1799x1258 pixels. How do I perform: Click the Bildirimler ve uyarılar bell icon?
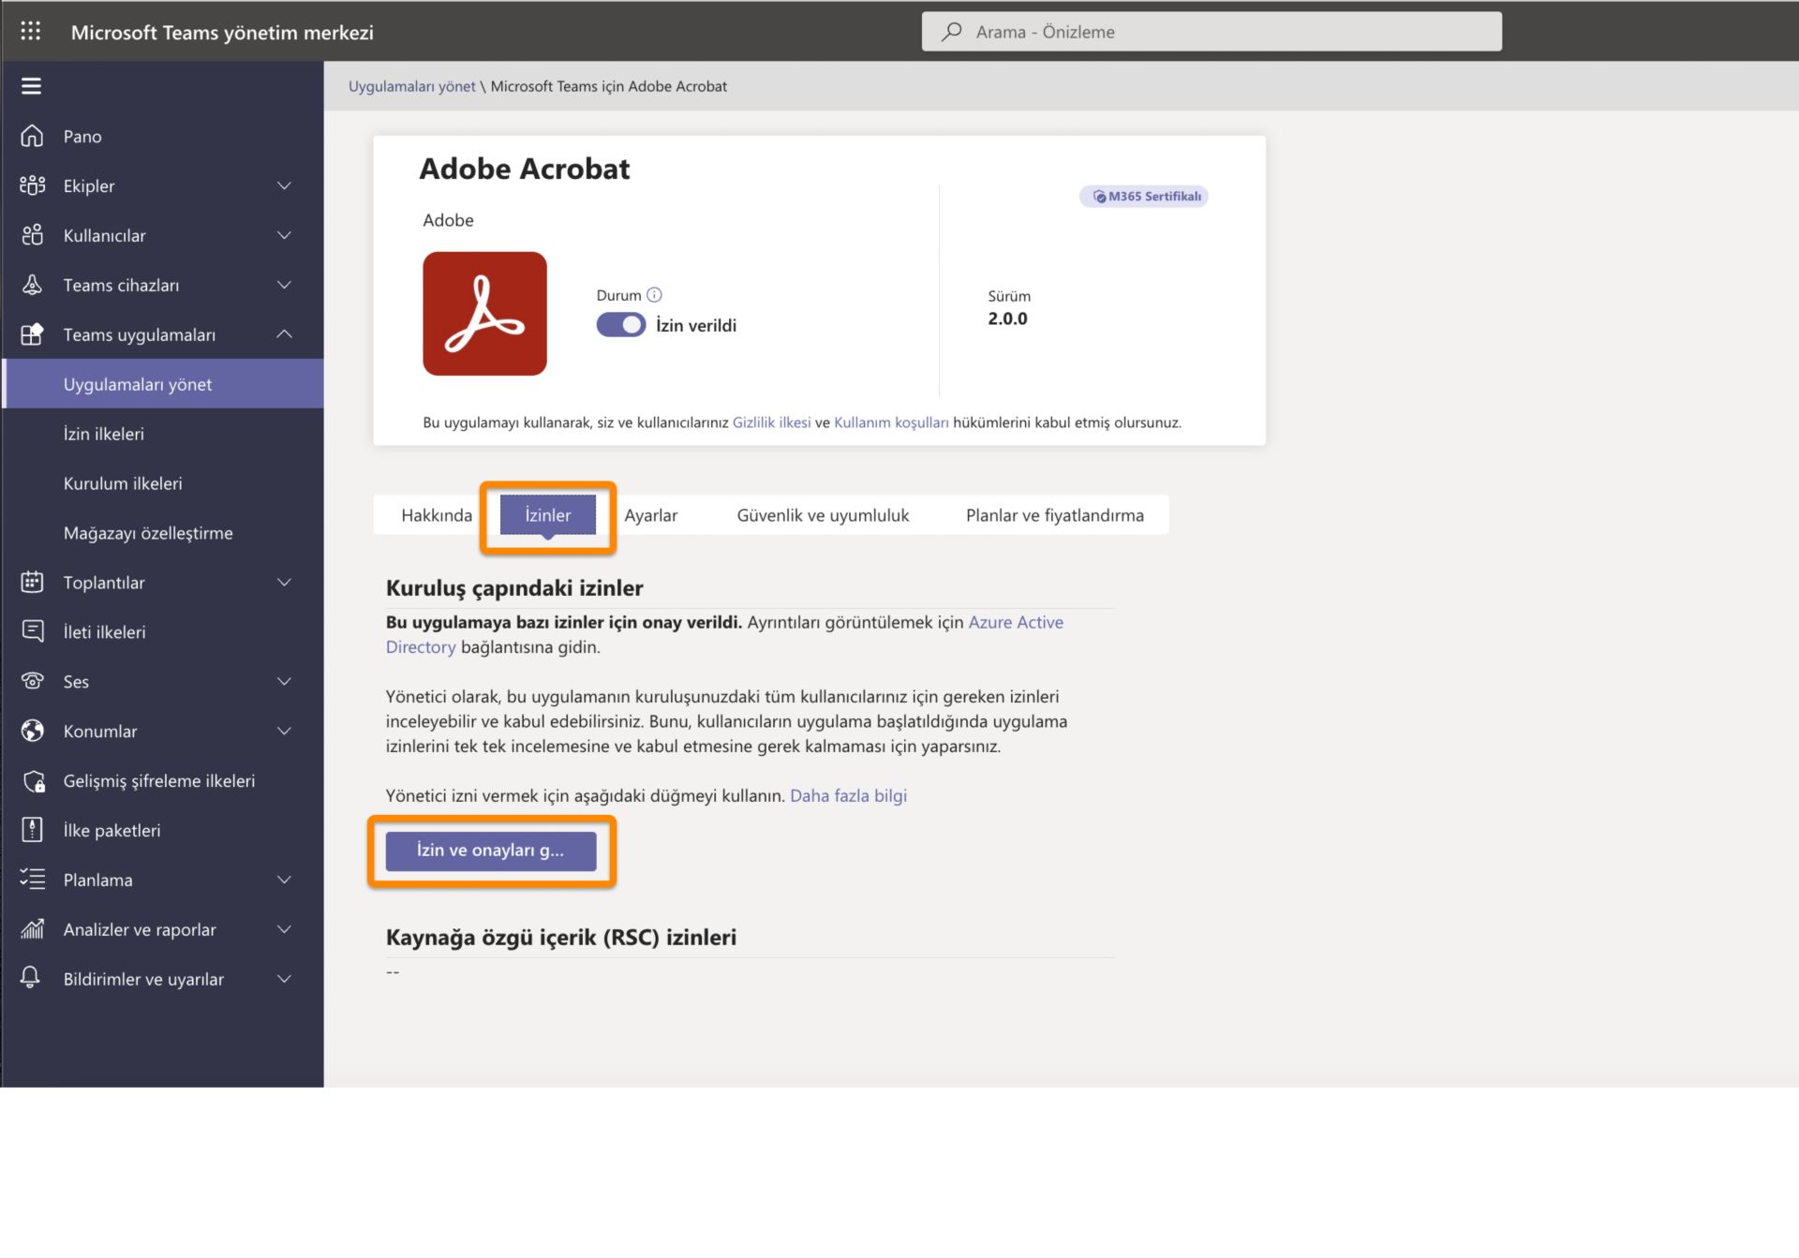click(x=30, y=978)
